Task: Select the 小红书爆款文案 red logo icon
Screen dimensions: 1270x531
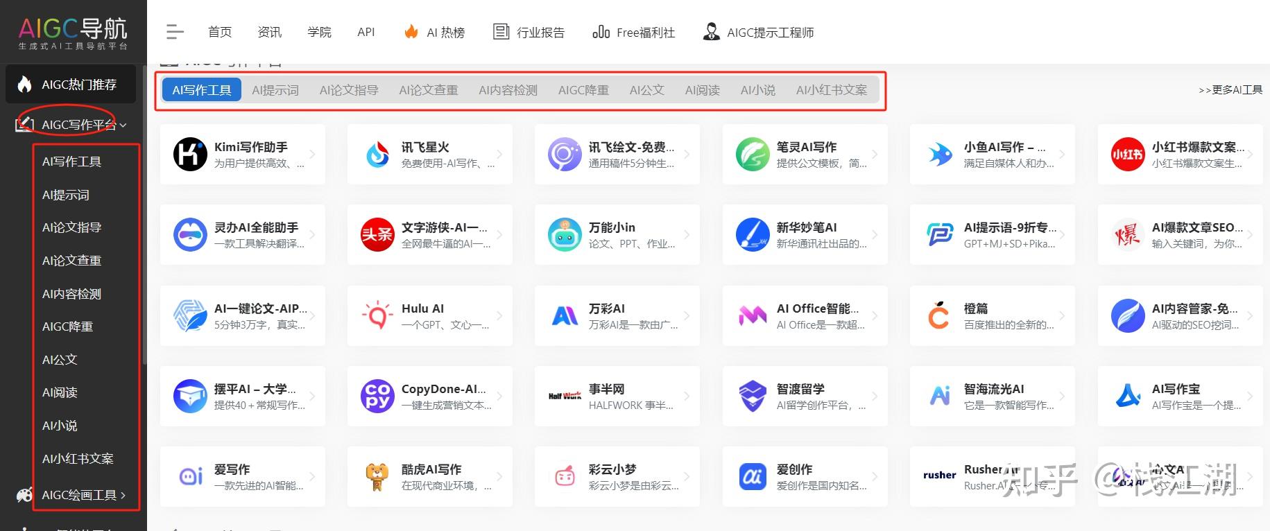Action: pos(1127,154)
